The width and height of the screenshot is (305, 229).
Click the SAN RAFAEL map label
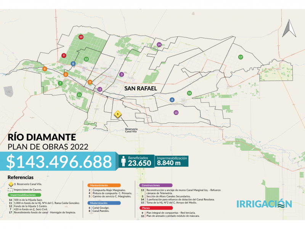coord(141,88)
